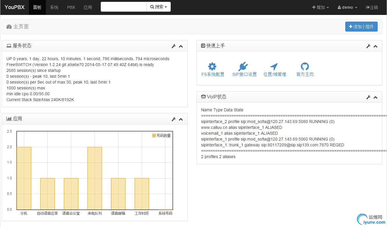The image size is (387, 227).
Task: Switch to the 系统 menu
Action: point(54,7)
